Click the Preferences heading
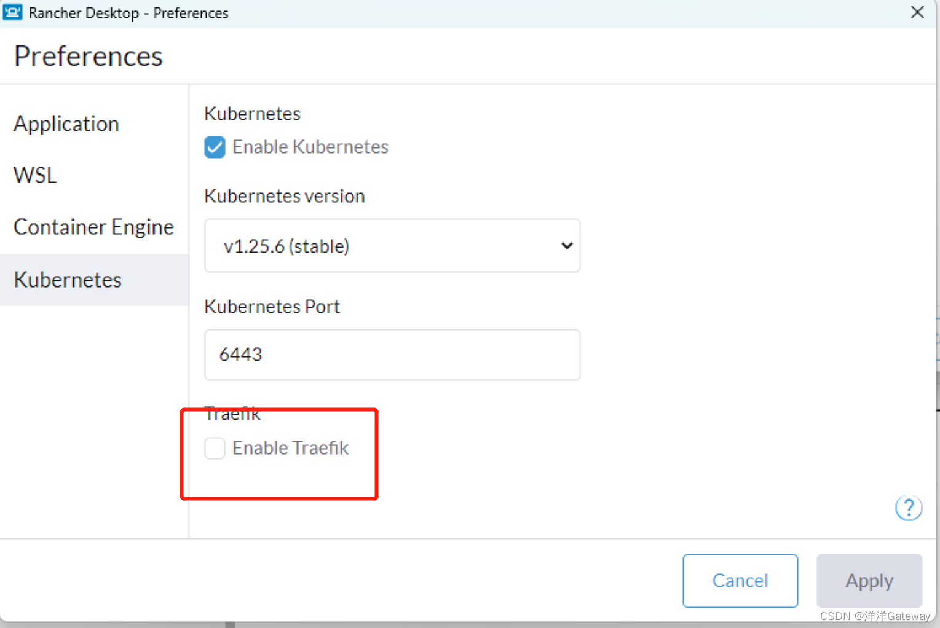This screenshot has width=940, height=628. click(88, 56)
